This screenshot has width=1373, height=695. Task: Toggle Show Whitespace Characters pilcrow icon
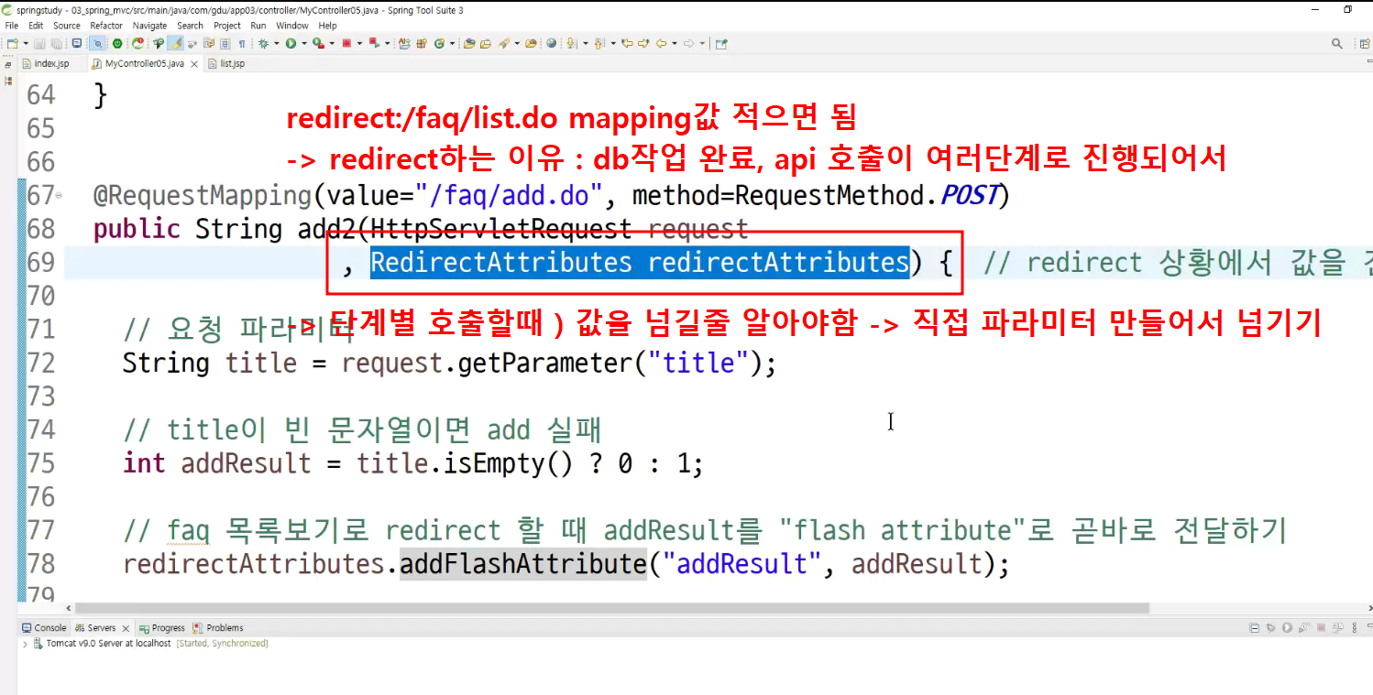(242, 43)
